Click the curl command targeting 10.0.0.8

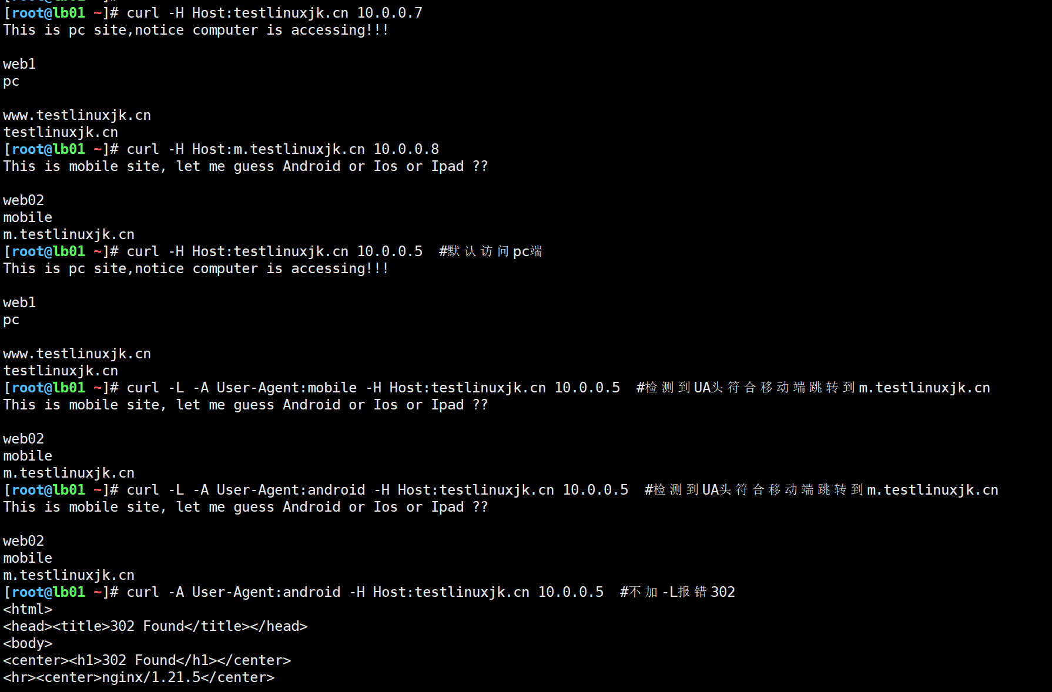(283, 149)
